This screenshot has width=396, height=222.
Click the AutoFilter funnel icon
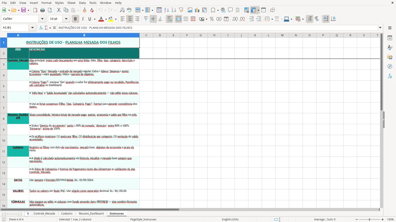[181, 10]
